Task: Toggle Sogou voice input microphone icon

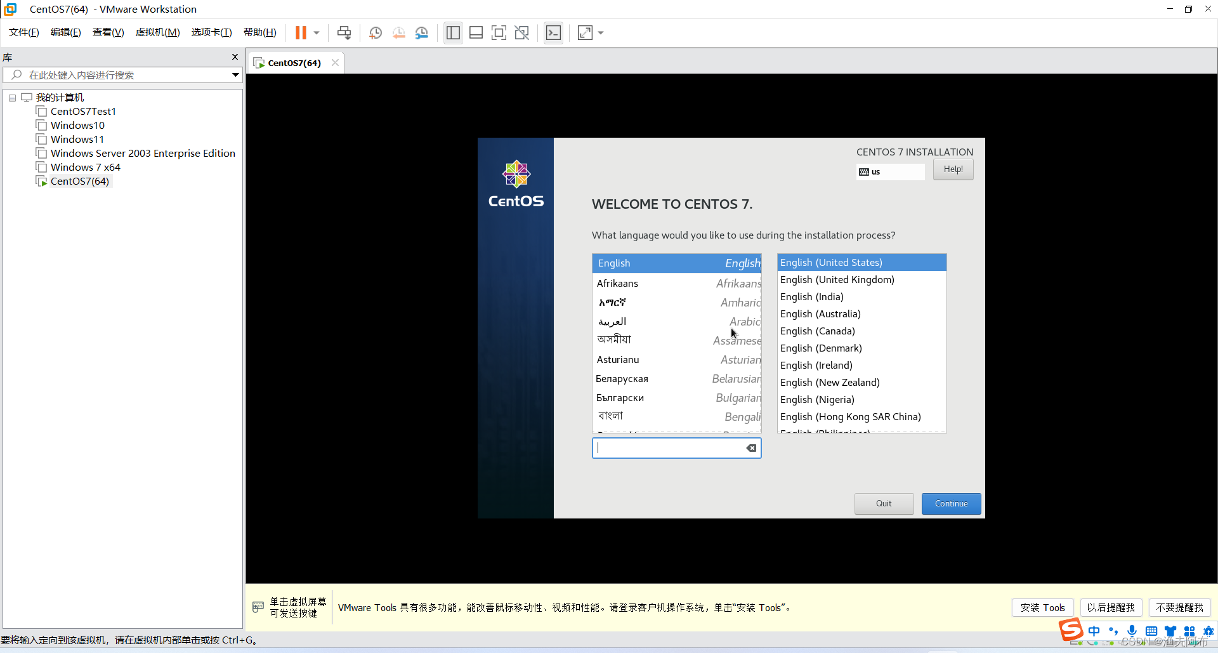Action: (1132, 631)
